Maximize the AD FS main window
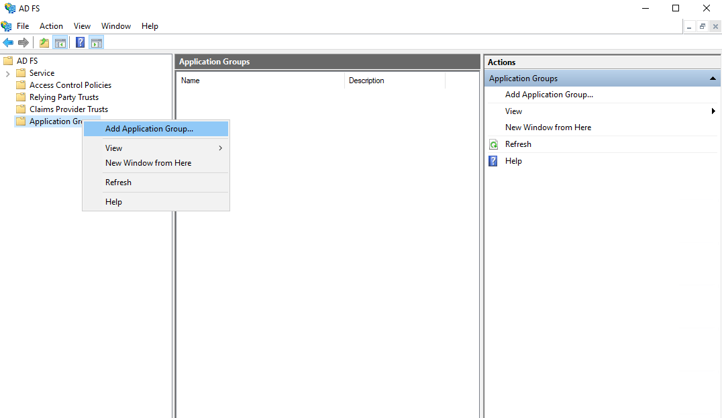Viewport: 722px width, 418px height. click(x=676, y=8)
